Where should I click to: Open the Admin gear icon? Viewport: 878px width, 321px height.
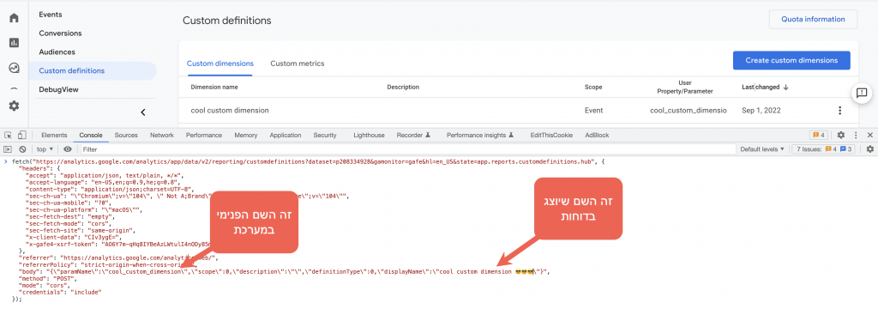14,106
